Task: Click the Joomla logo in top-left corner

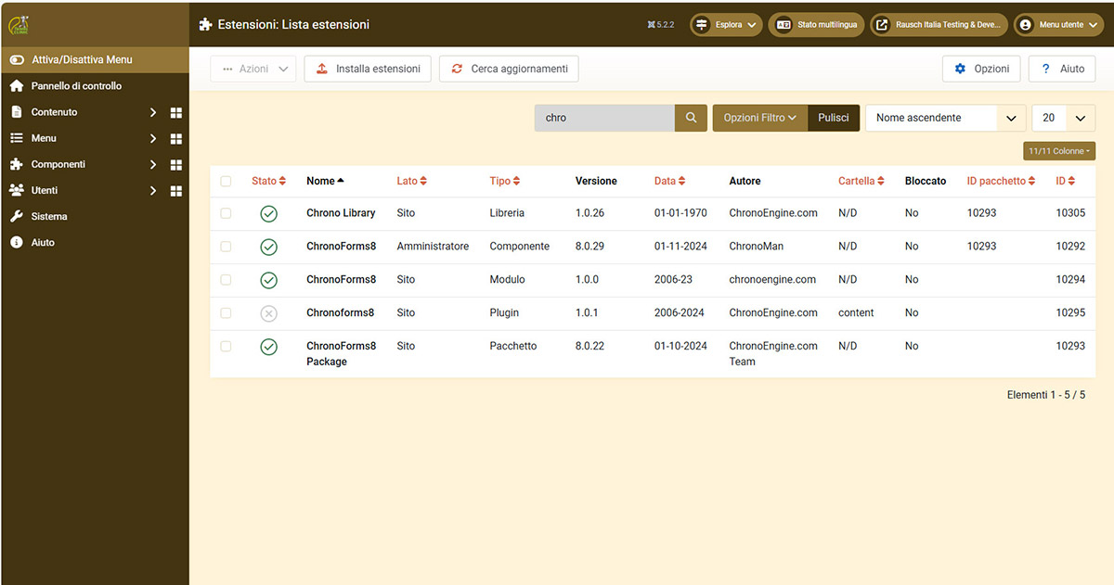Action: point(20,24)
